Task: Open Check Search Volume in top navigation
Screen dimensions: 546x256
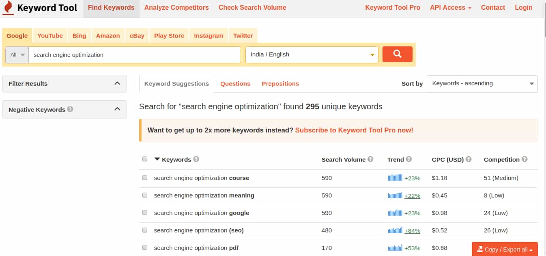Action: 252,7
